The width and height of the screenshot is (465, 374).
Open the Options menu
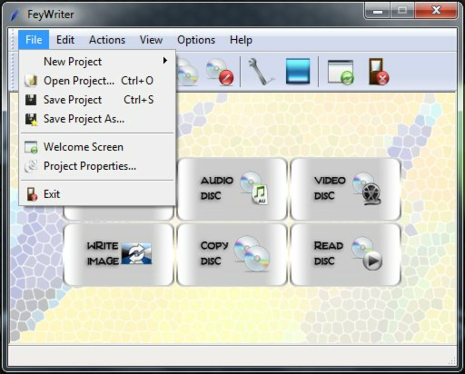(x=196, y=40)
